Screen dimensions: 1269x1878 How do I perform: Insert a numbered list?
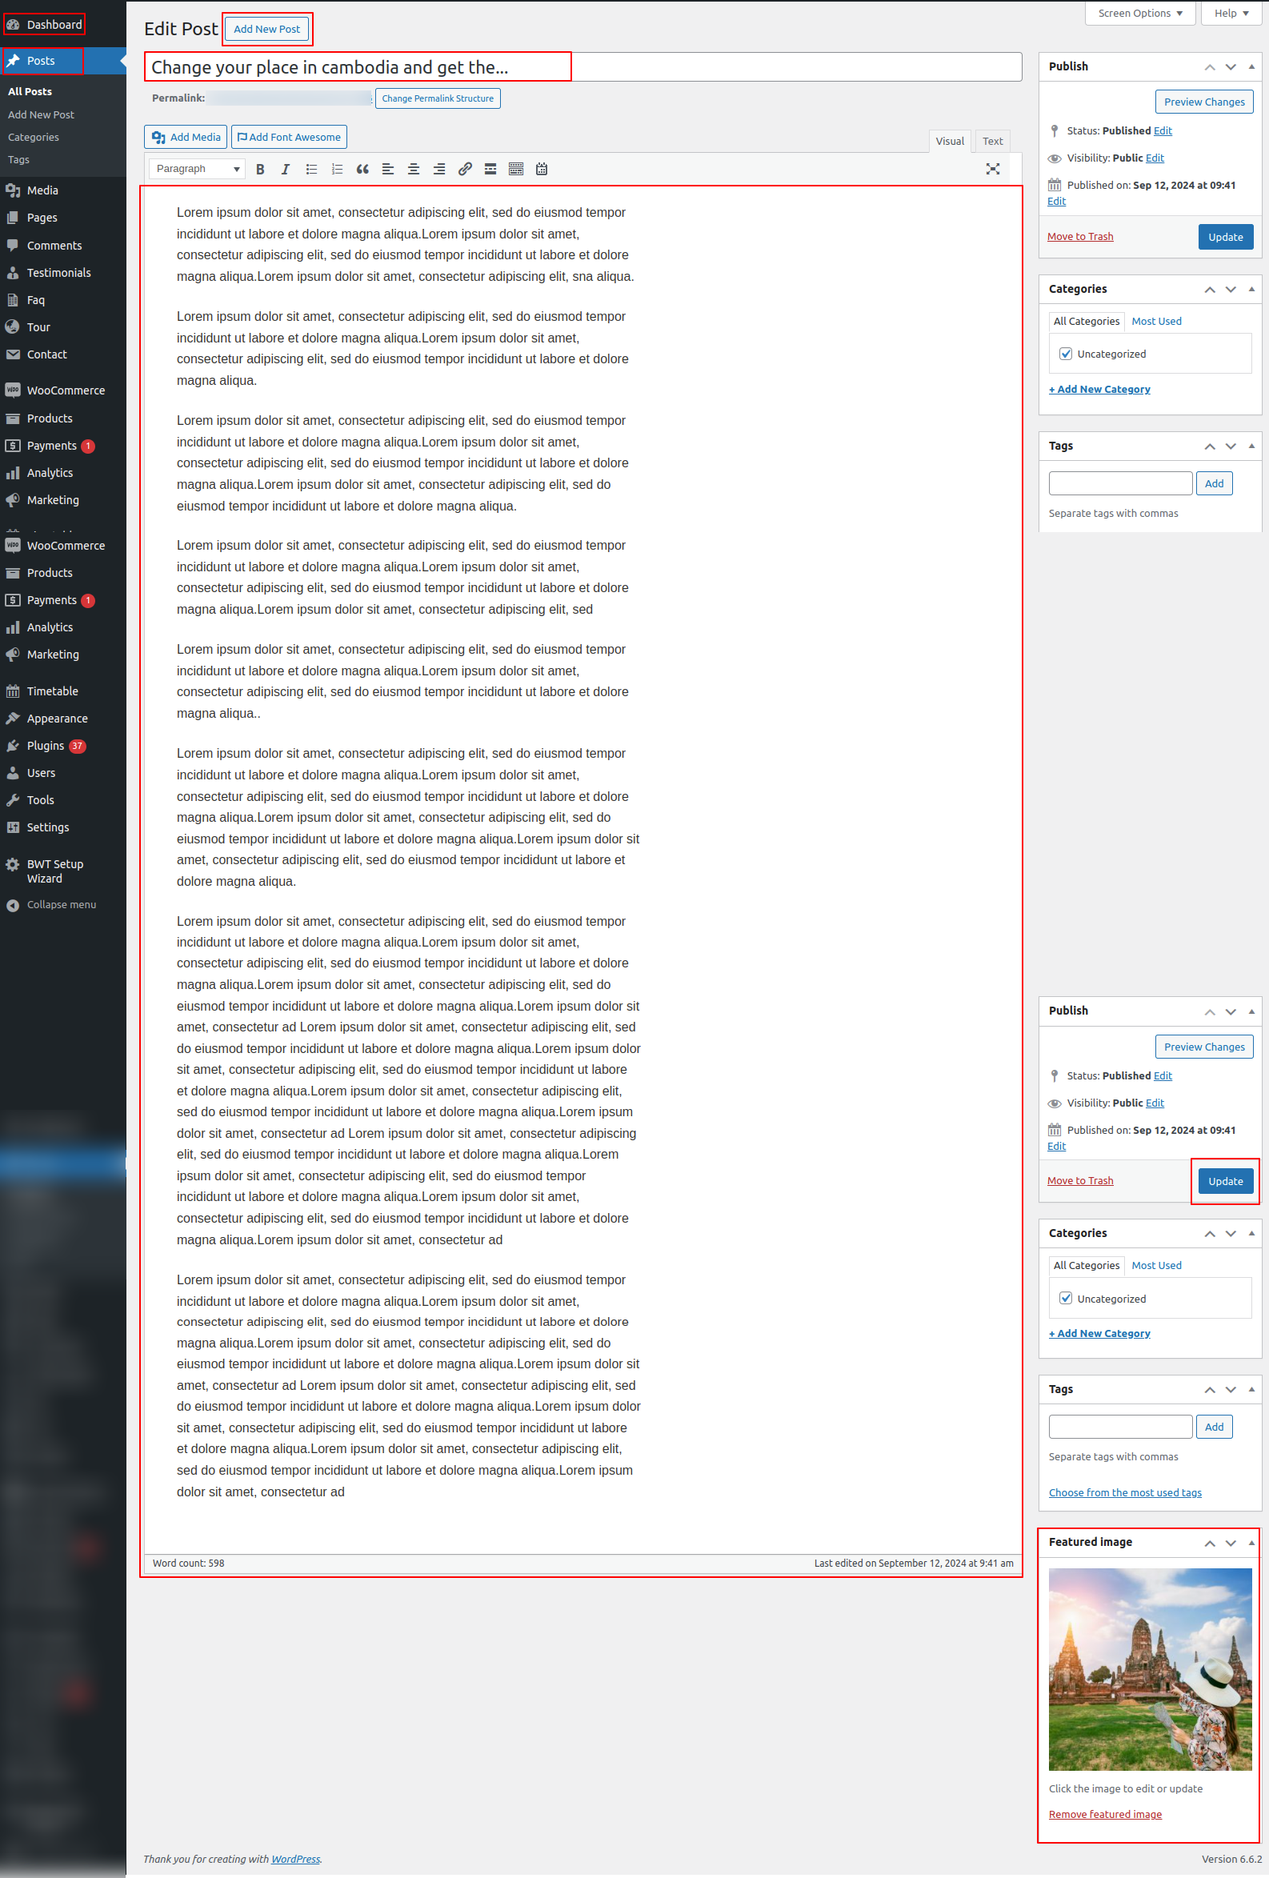pos(337,169)
